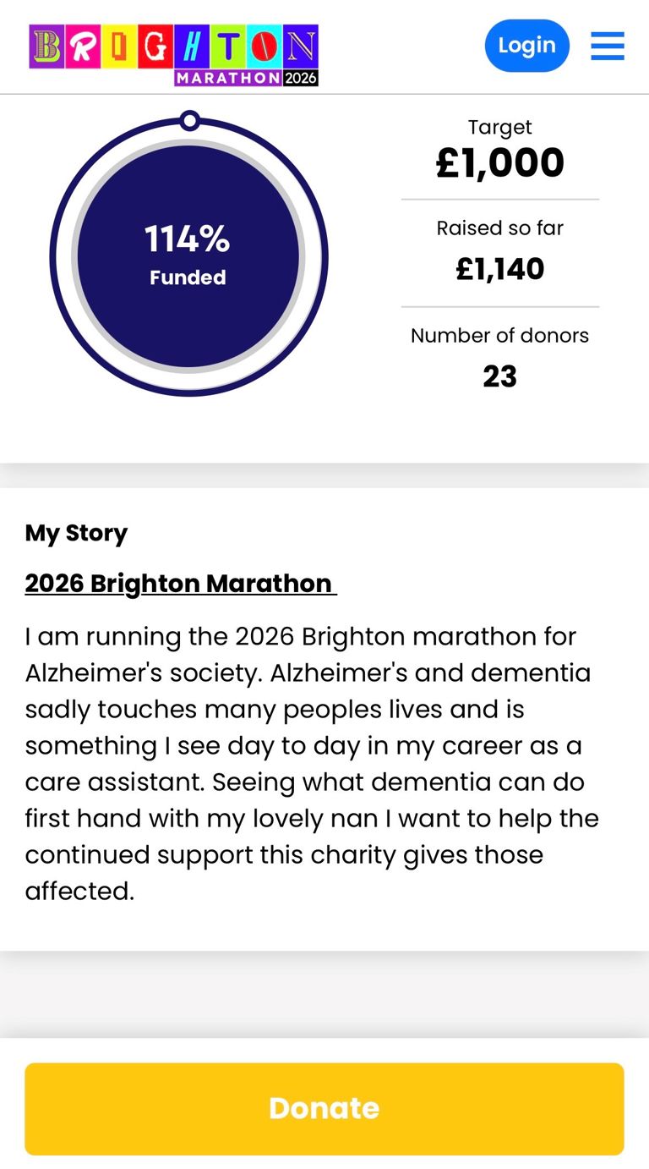This screenshot has width=649, height=1169.
Task: Click the 'Funded' label inside the circle
Action: point(188,277)
